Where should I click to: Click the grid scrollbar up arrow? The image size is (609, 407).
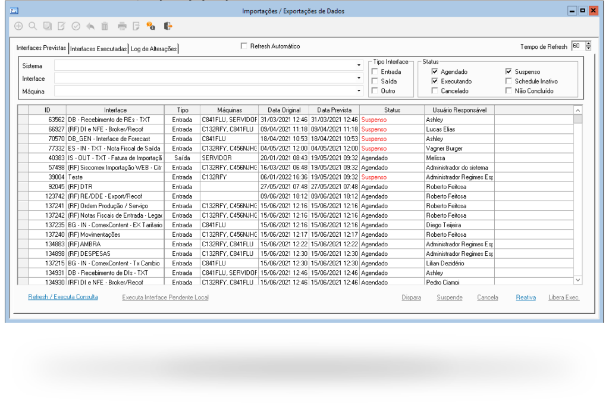(578, 111)
